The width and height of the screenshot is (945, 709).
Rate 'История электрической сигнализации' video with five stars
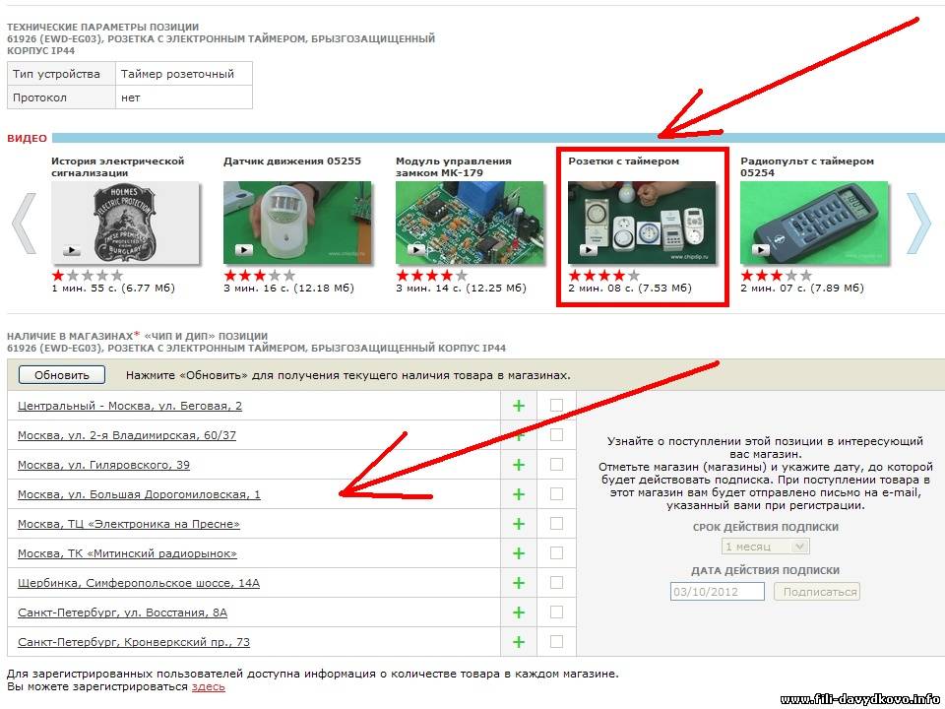[x=117, y=276]
